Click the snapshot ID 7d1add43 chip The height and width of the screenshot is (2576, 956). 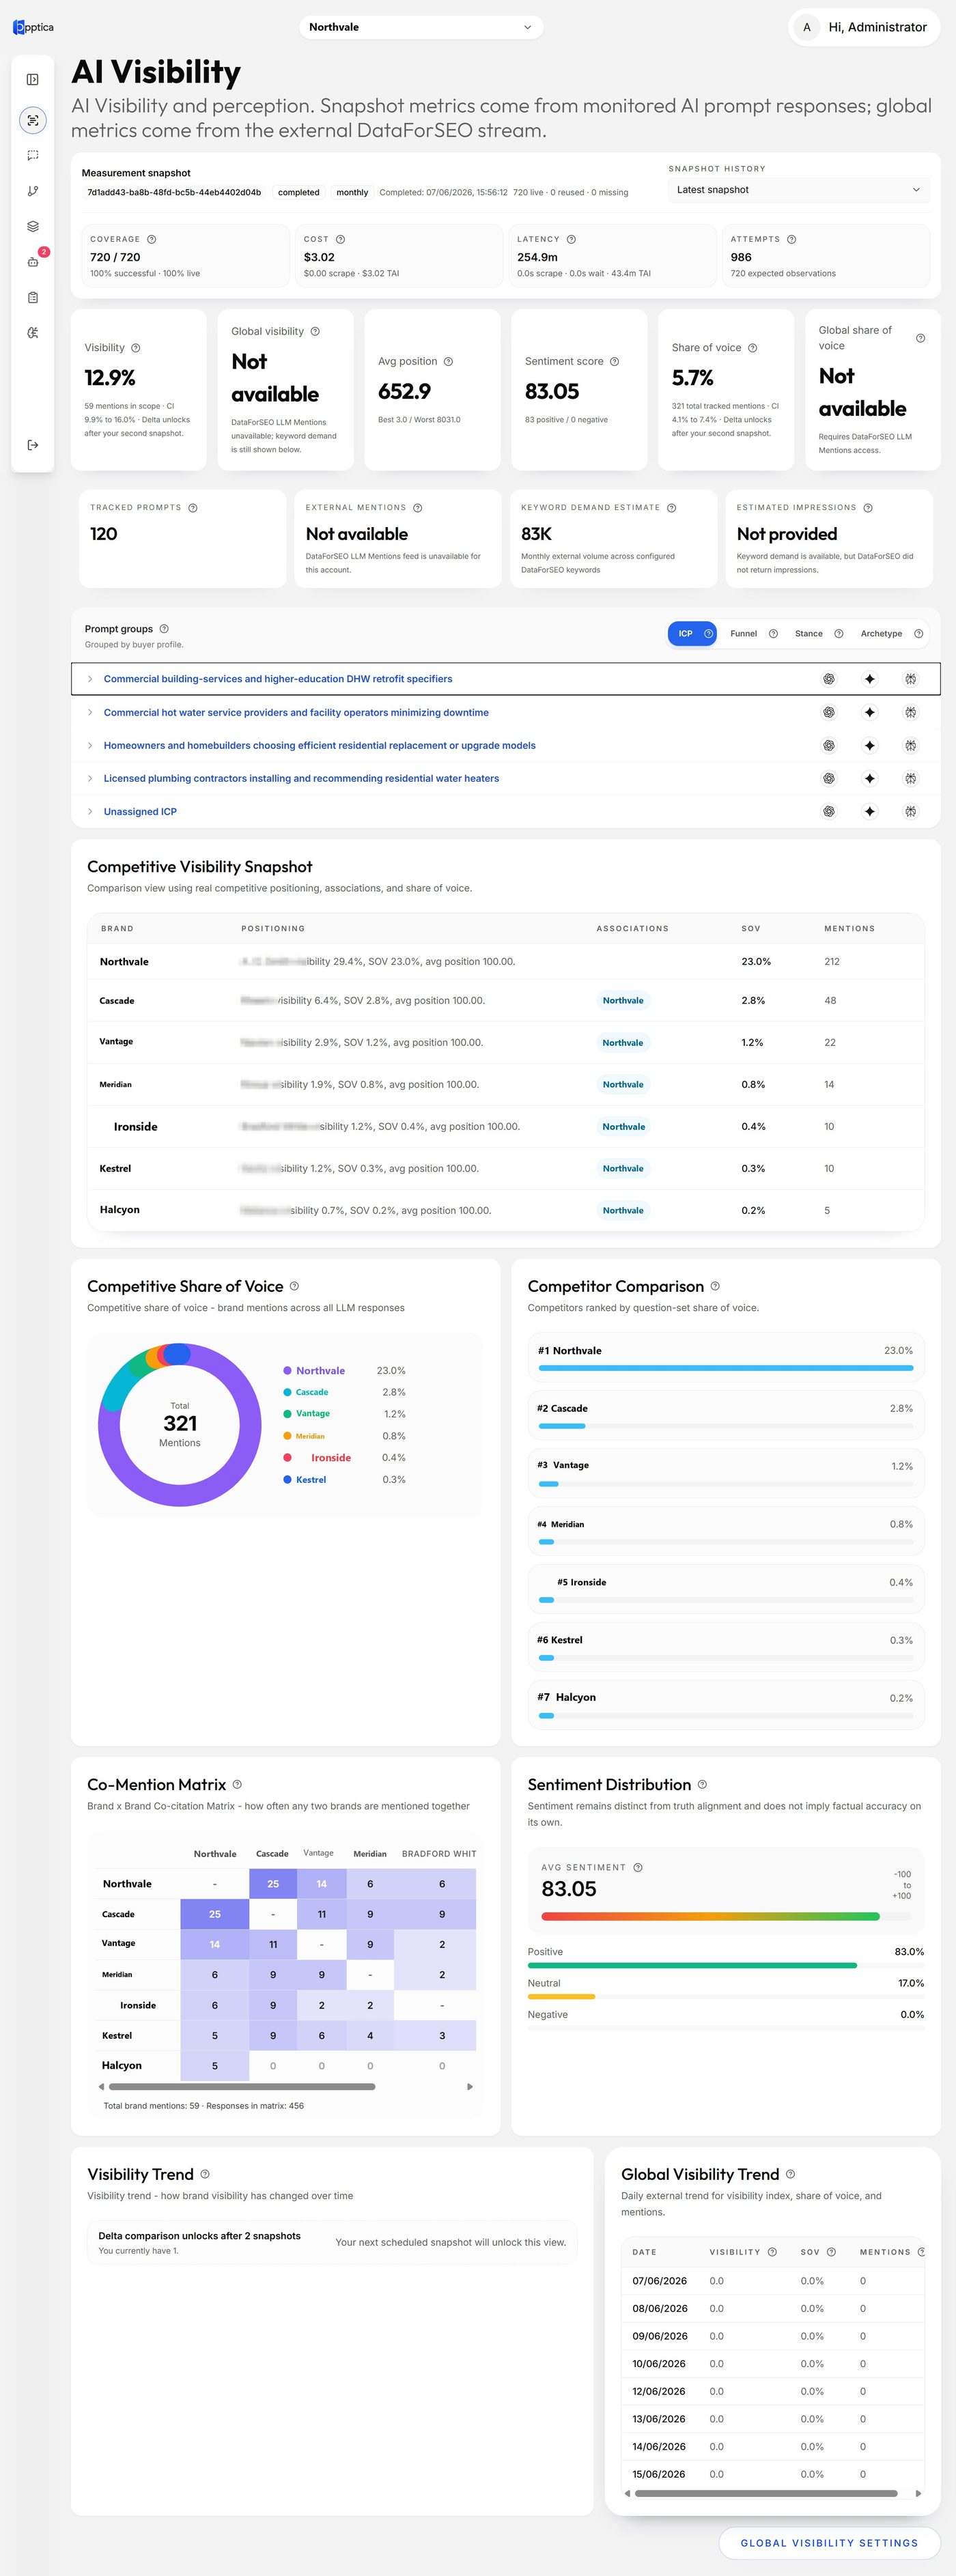(x=174, y=192)
